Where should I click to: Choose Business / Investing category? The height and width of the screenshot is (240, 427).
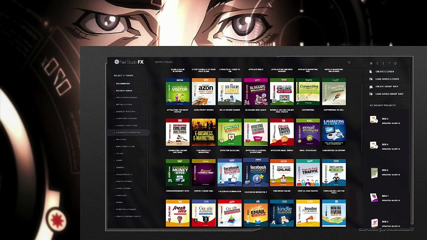pyautogui.click(x=126, y=112)
